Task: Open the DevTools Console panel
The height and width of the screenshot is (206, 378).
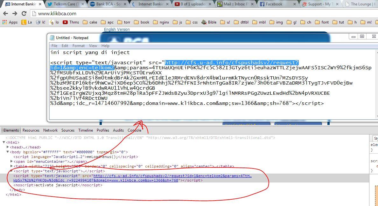Action: (135, 130)
